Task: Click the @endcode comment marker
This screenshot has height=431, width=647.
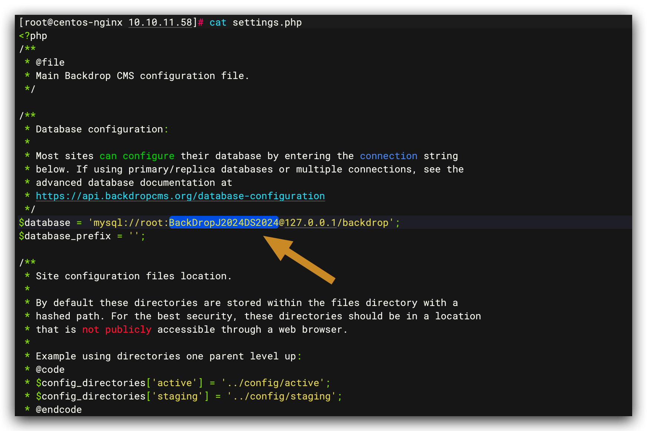Action: [59, 409]
